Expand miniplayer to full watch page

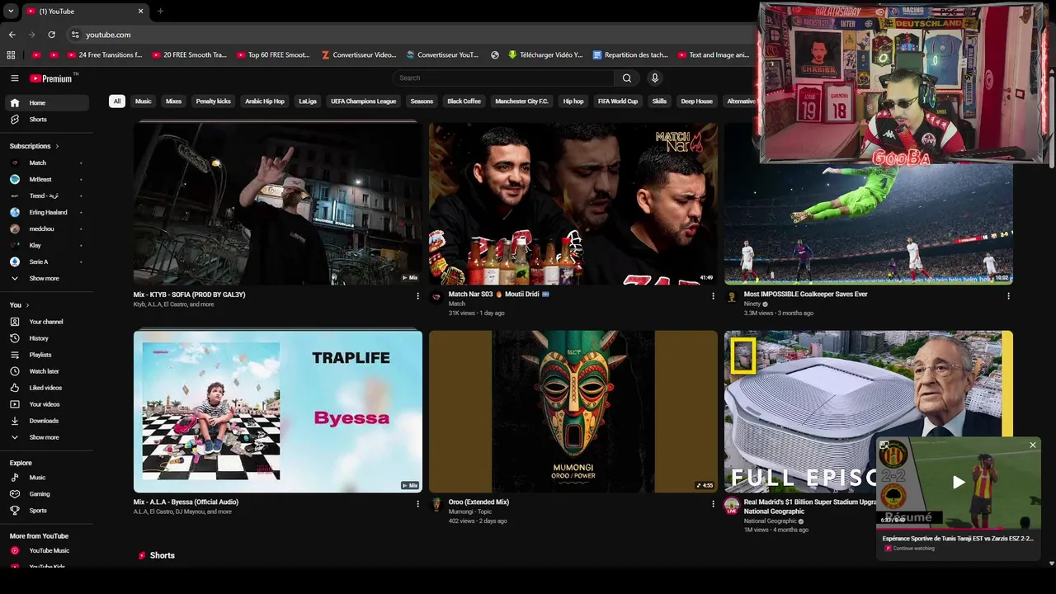tap(884, 445)
